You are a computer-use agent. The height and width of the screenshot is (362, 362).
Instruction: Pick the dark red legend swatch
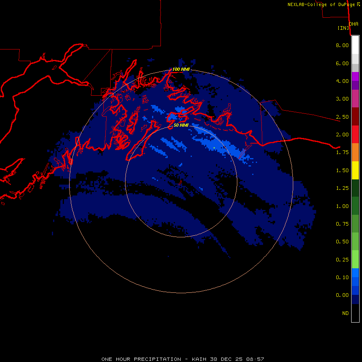click(355, 117)
